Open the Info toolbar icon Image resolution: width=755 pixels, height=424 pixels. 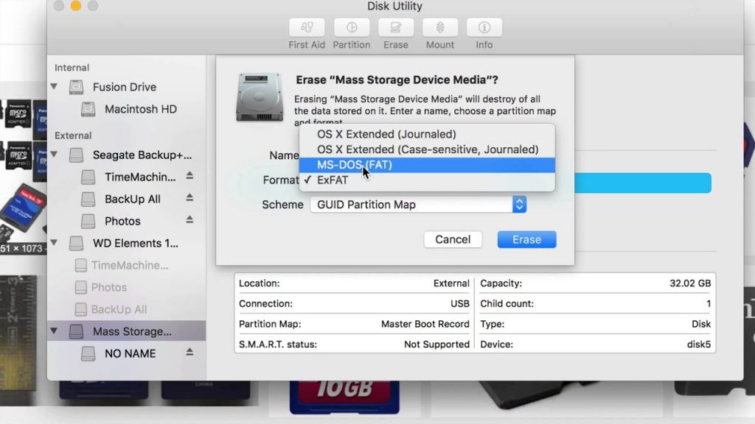(x=484, y=28)
